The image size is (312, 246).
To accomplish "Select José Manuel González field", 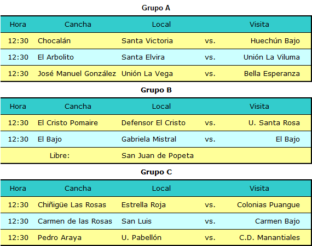I will click(77, 73).
